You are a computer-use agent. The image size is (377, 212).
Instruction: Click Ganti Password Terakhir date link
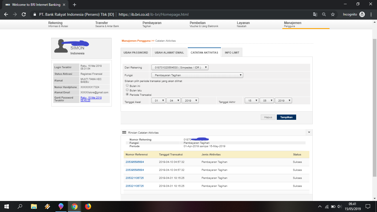91,99
